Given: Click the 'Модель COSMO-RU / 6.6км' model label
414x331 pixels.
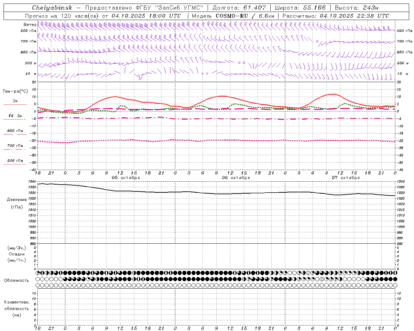Looking at the screenshot, I should [x=233, y=16].
